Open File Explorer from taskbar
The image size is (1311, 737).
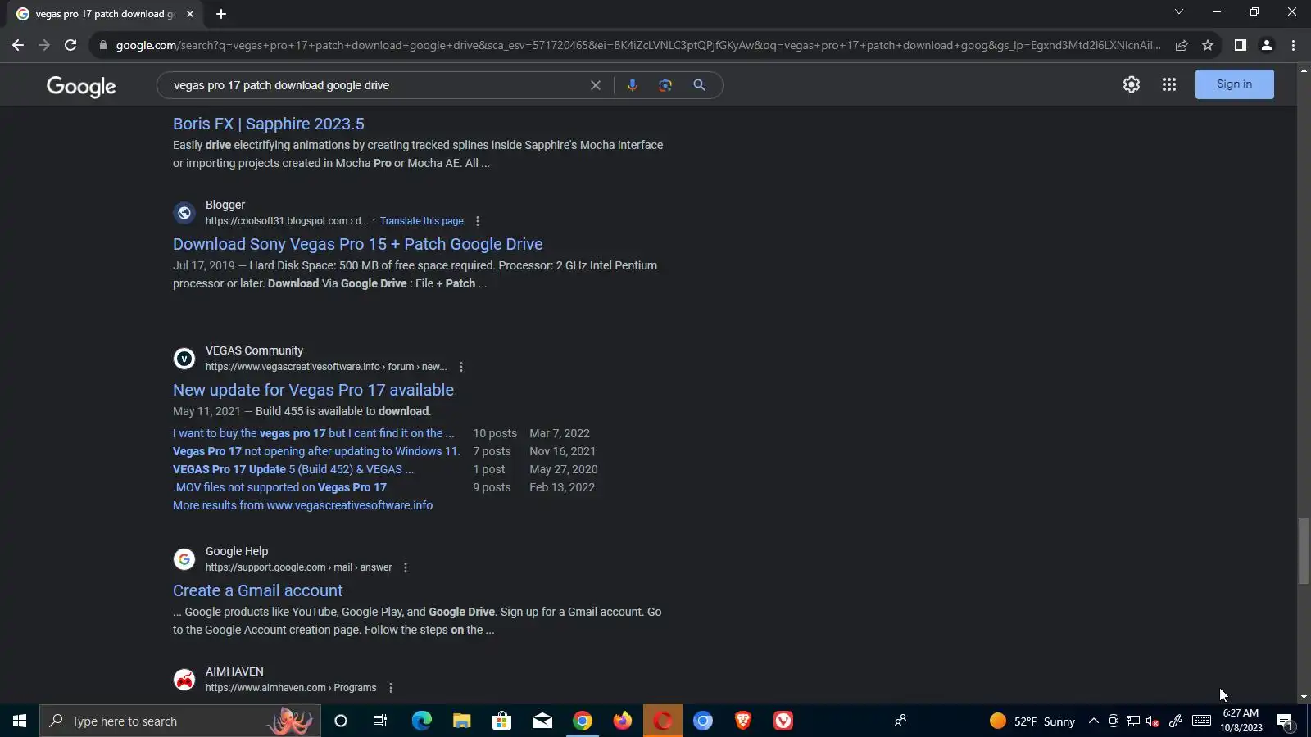[462, 721]
